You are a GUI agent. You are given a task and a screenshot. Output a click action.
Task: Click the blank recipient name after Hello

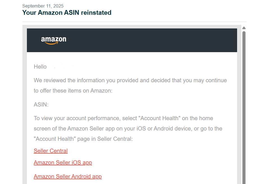62,67
